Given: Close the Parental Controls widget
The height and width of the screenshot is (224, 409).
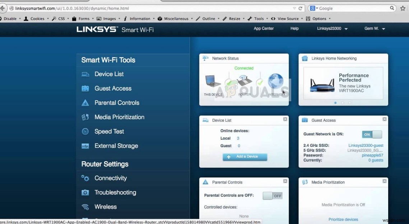Looking at the screenshot, I should pyautogui.click(x=285, y=181).
